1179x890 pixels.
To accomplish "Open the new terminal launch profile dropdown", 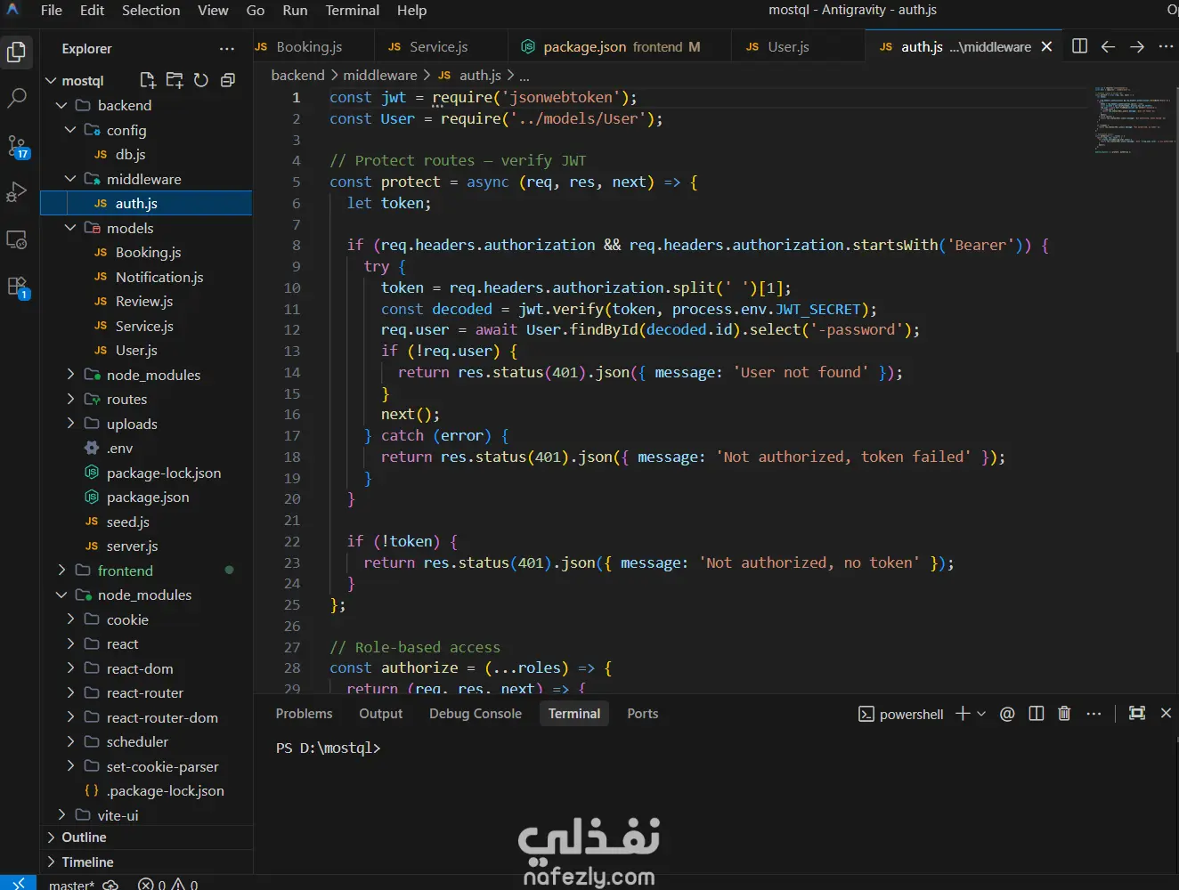I will (981, 714).
